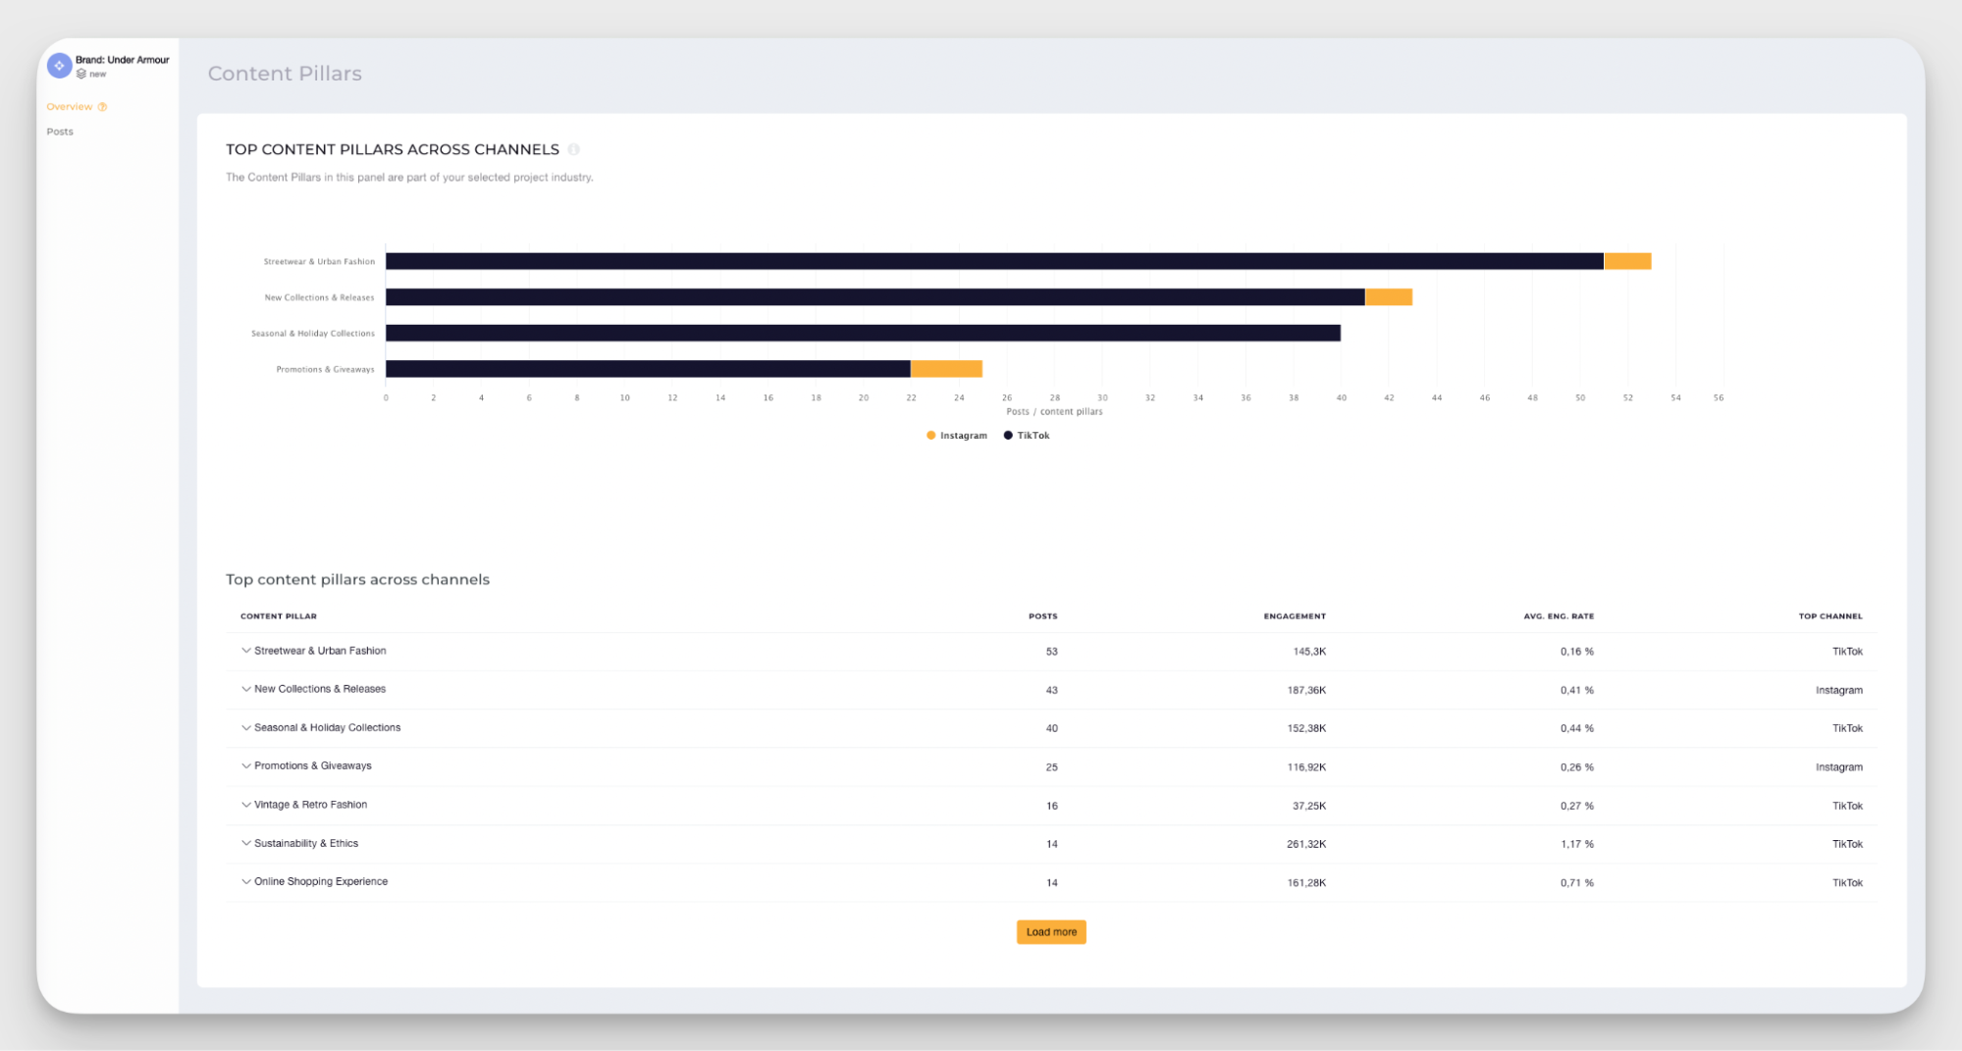Expand the Seasonal & Holiday Collections row
The width and height of the screenshot is (1962, 1051).
[244, 727]
